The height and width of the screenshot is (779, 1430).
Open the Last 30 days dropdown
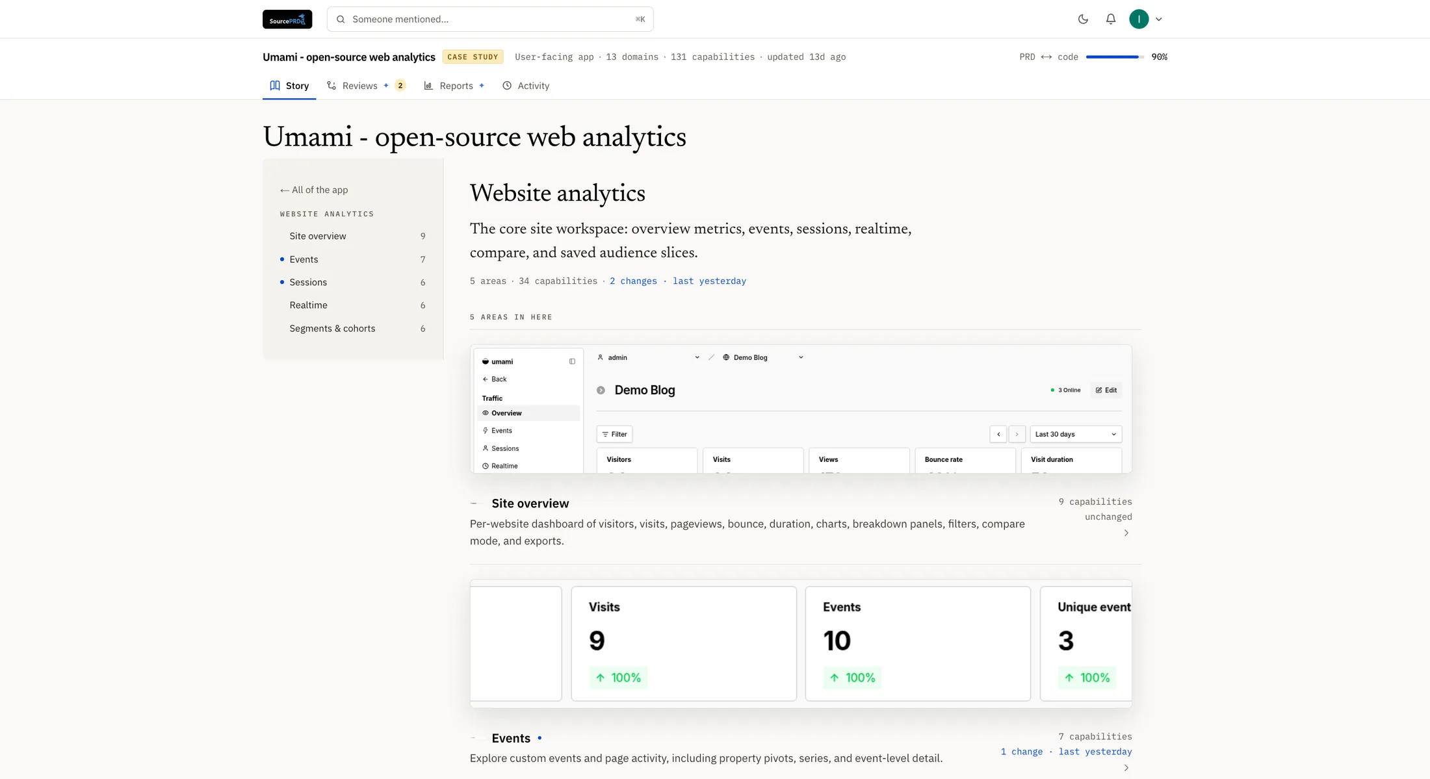(x=1076, y=435)
